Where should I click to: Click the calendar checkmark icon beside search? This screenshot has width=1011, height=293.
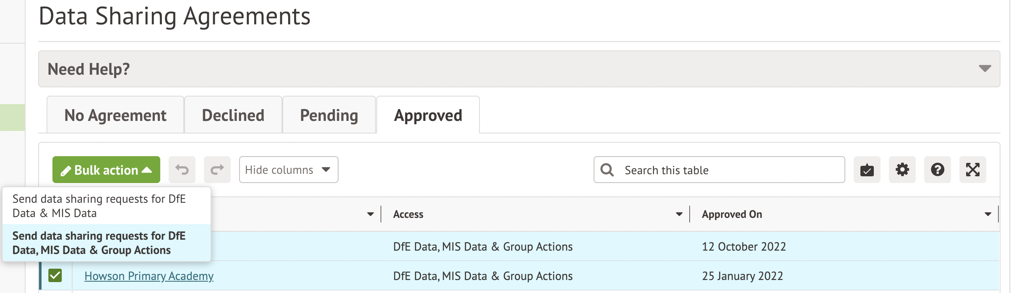(x=867, y=170)
